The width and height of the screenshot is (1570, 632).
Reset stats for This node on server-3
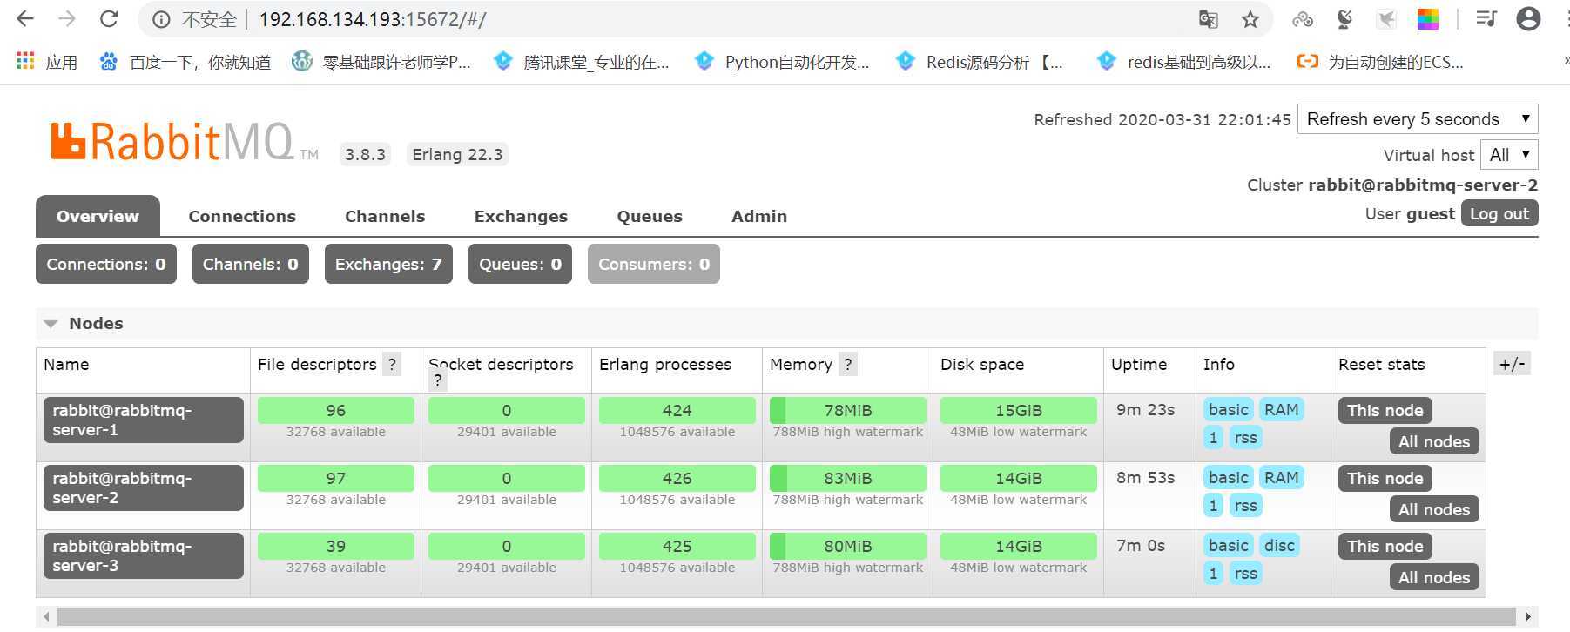[1385, 546]
